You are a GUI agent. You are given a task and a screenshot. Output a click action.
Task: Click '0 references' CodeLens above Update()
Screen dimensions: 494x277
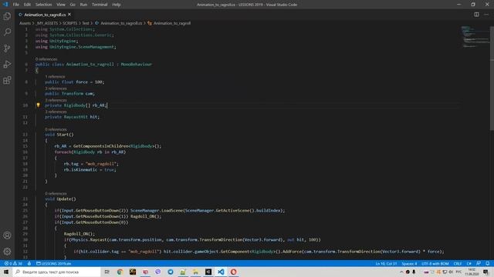point(56,193)
